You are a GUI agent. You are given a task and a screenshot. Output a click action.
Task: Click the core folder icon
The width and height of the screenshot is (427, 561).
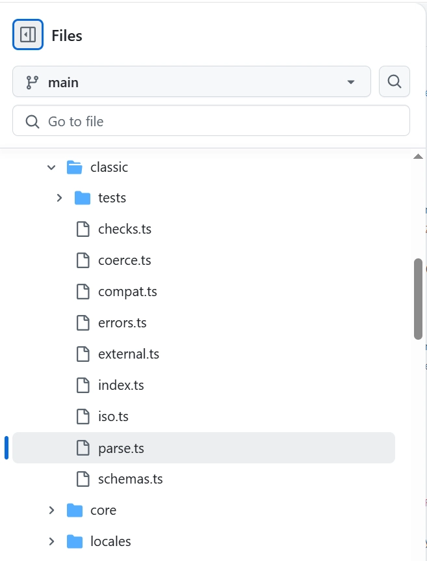74,510
